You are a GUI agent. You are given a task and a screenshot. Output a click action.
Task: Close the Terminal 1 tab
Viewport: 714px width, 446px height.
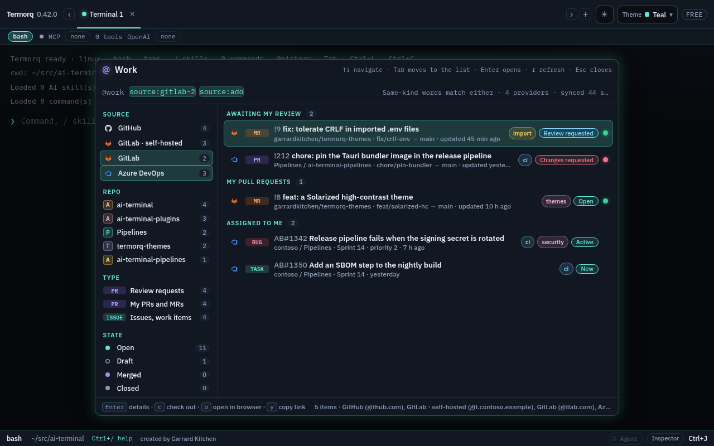point(132,14)
